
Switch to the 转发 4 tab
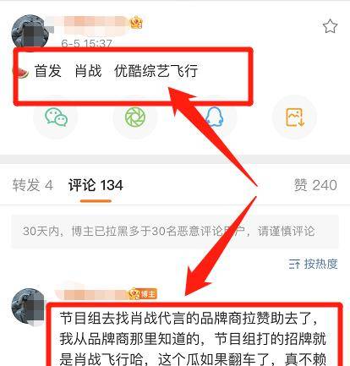tap(33, 185)
